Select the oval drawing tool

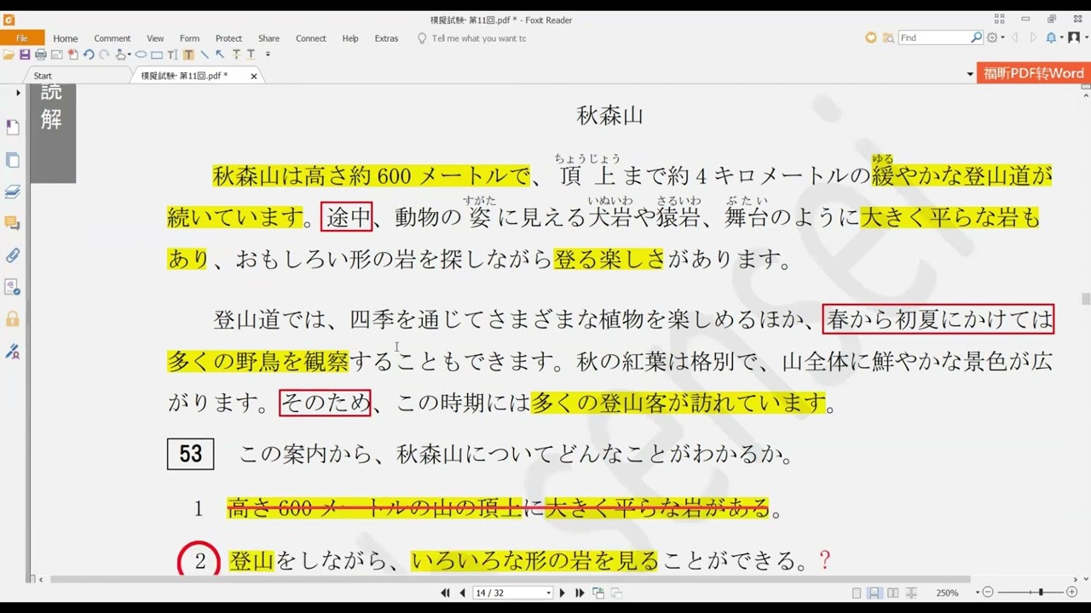141,54
